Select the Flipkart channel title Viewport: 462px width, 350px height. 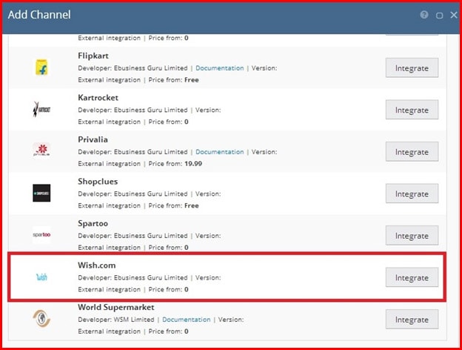tap(93, 56)
